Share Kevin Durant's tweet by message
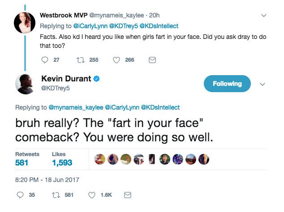 (127, 195)
